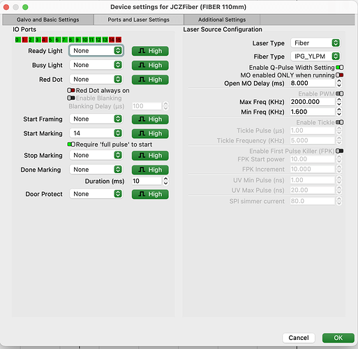Click red IO port indicator 1
358x349 pixels.
(x=24, y=40)
